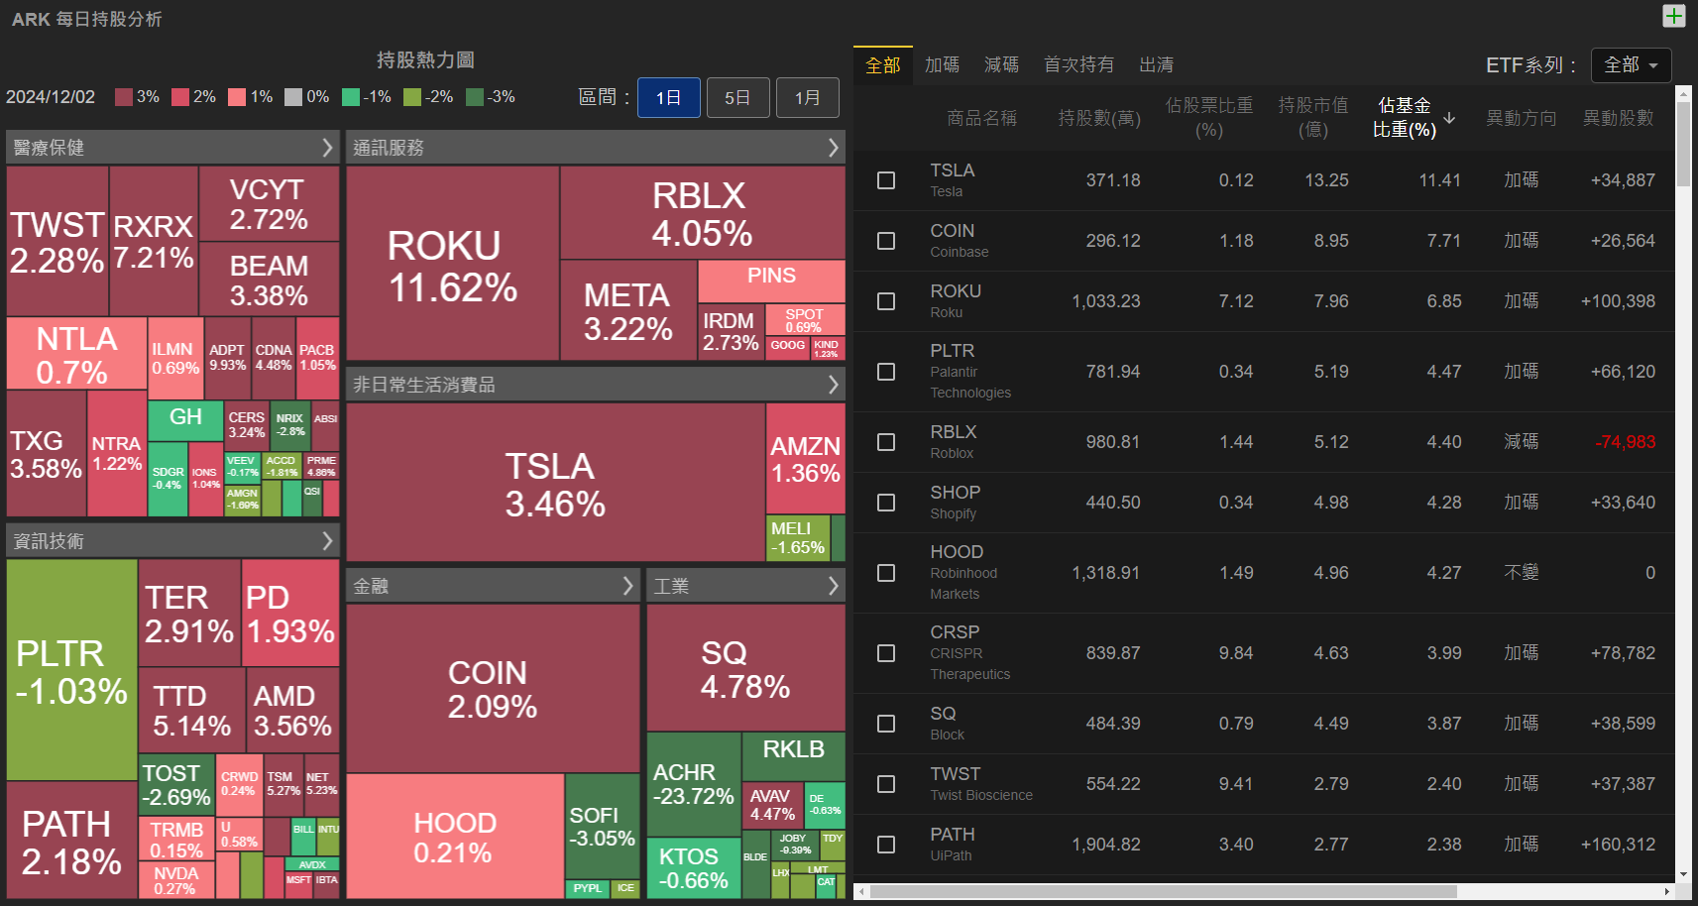Click the scrollbar right arrow at table bottom
Viewport: 1698px width, 906px height.
click(1667, 892)
